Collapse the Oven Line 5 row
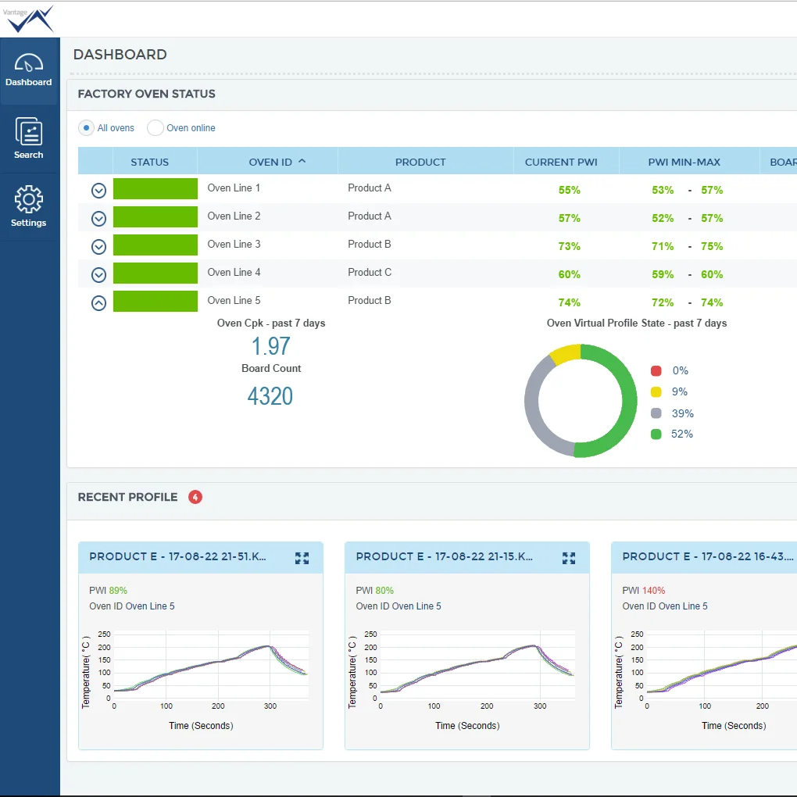The image size is (797, 797). [x=98, y=303]
